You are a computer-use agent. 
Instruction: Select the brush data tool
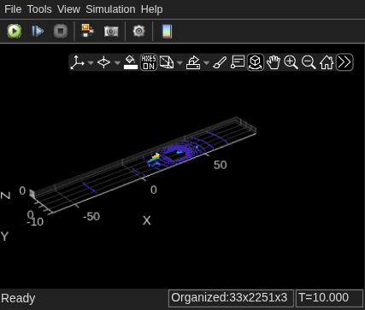(x=220, y=62)
